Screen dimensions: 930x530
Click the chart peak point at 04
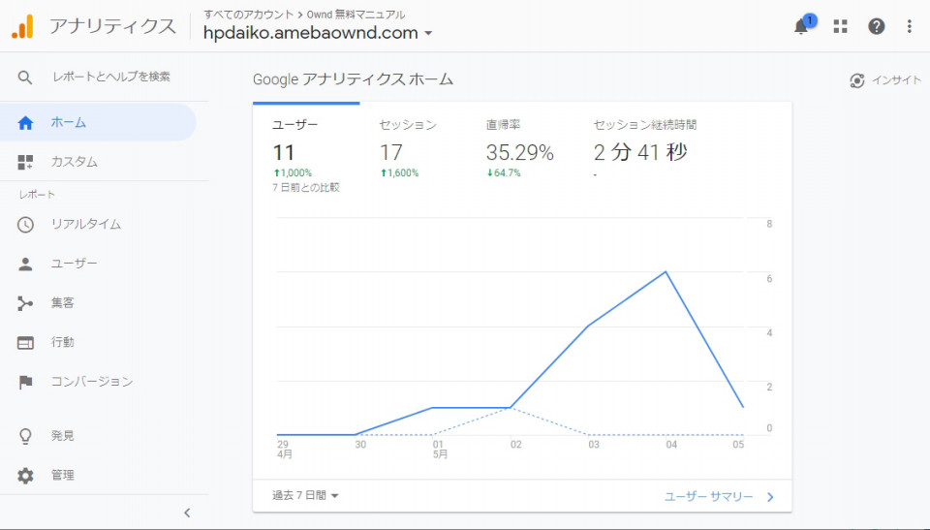[666, 272]
